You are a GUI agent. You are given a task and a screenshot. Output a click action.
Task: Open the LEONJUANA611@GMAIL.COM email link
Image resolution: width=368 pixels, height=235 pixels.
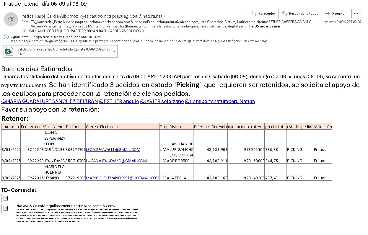[x=113, y=150]
